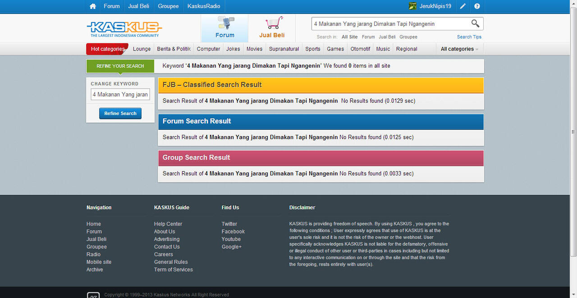The width and height of the screenshot is (577, 298).
Task: Go to KaskusRadio in top menu
Action: pos(204,6)
